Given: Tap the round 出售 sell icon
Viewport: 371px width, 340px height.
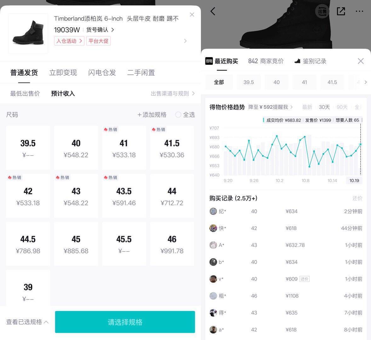Looking at the screenshot, I should pos(322,11).
